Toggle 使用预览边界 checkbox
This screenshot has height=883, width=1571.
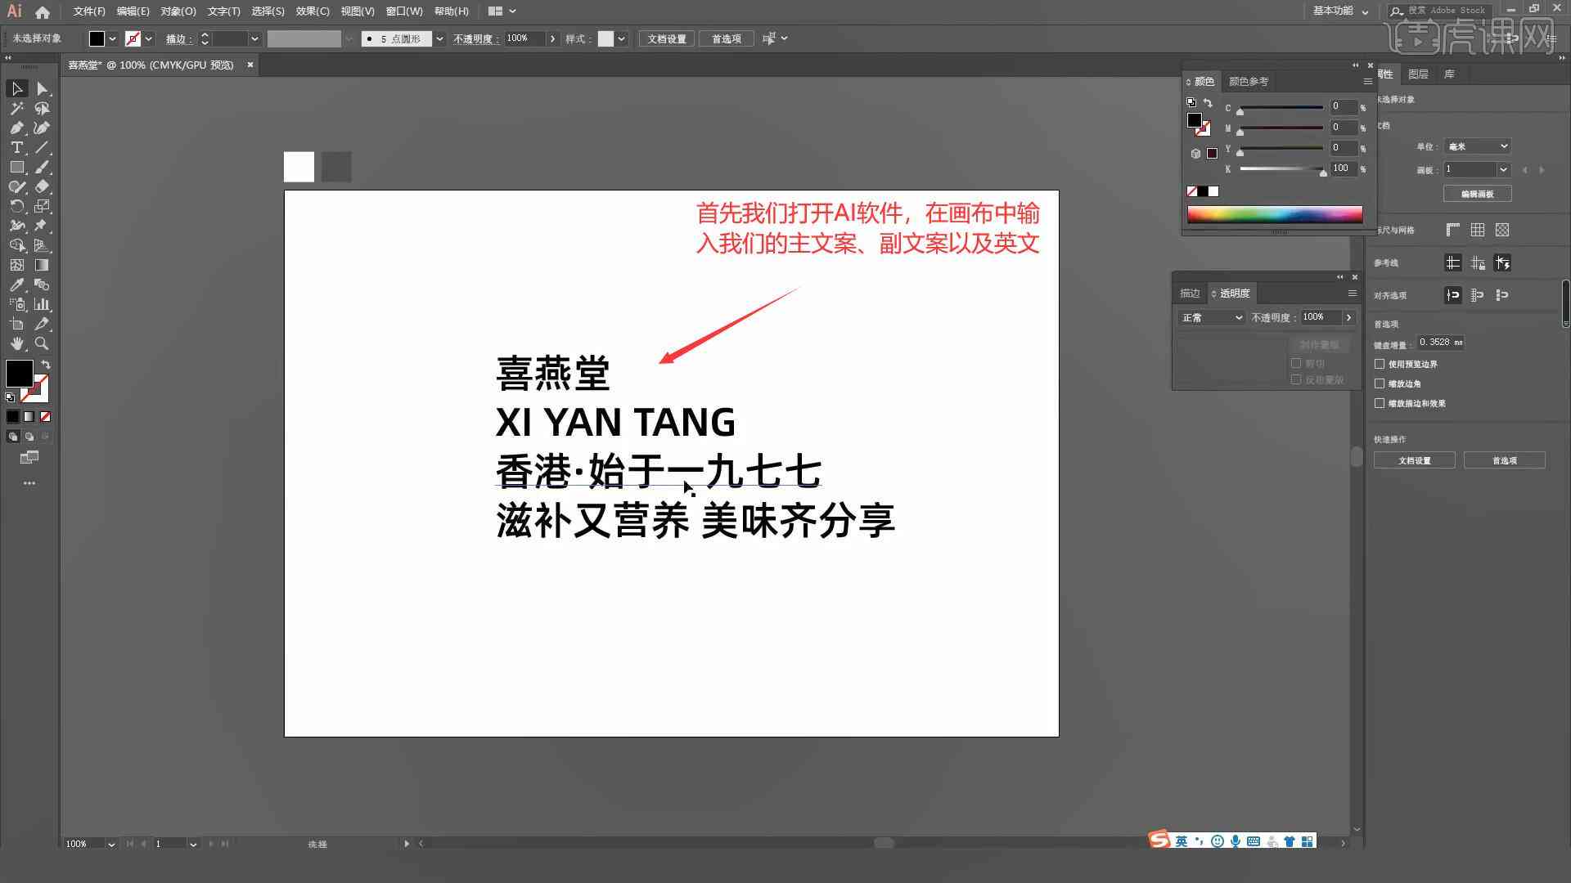(1380, 363)
